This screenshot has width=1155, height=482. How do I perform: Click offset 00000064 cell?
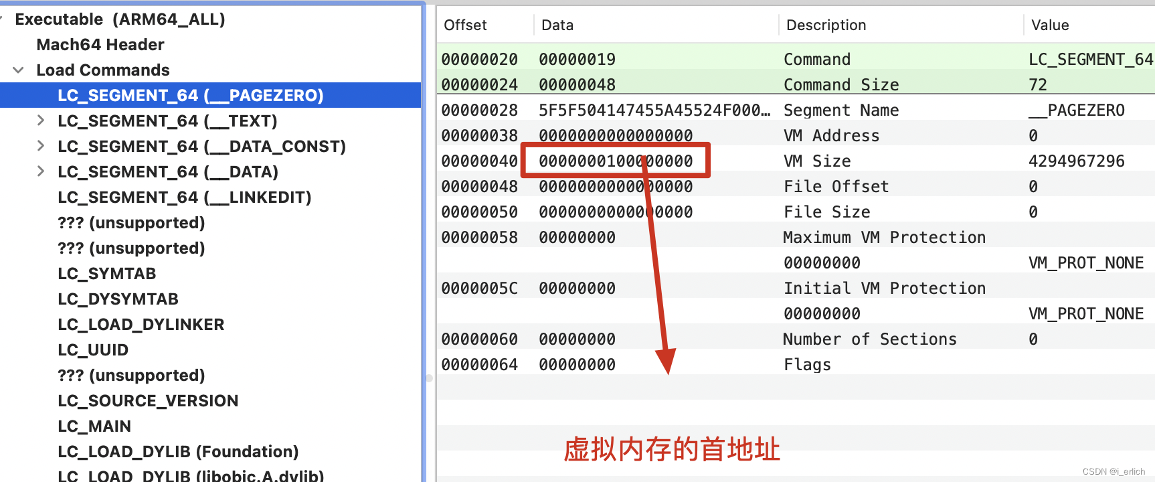(479, 365)
